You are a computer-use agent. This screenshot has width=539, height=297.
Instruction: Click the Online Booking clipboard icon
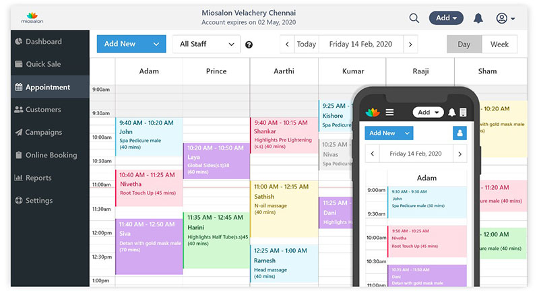pyautogui.click(x=19, y=155)
